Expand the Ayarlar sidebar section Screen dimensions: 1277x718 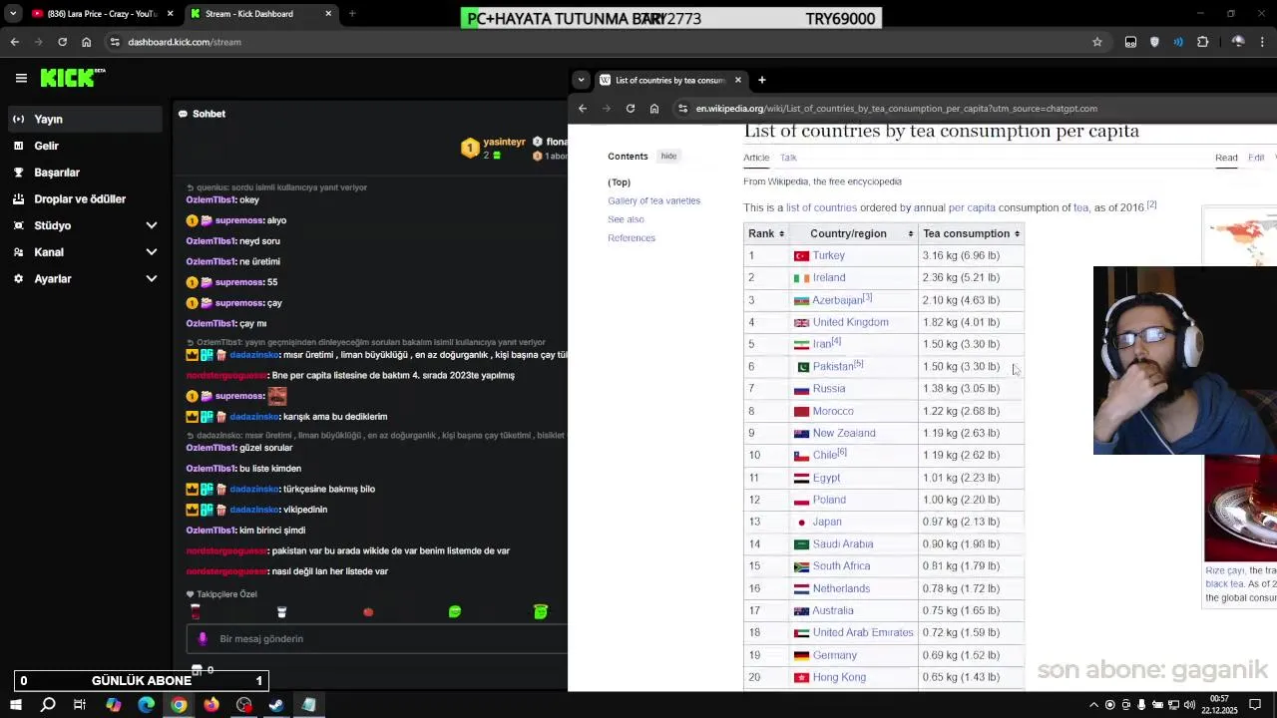click(x=152, y=279)
